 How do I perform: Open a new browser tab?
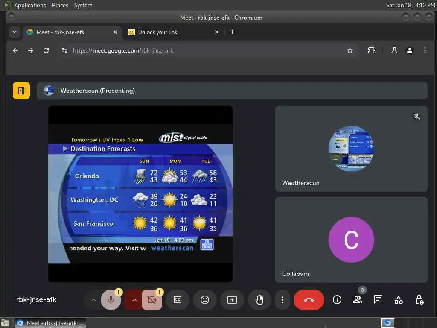[x=232, y=32]
